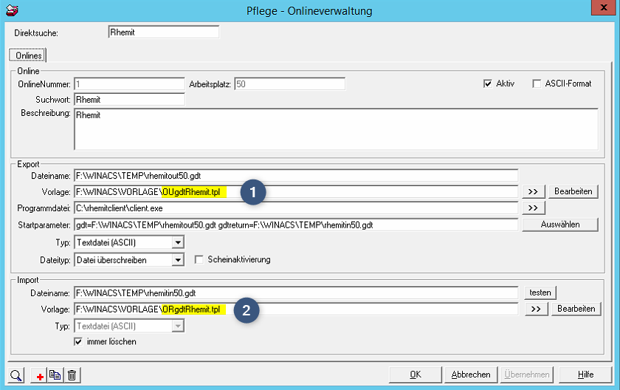Open the Export Typ dropdown
Screen dimensions: 620x390
[x=177, y=242]
